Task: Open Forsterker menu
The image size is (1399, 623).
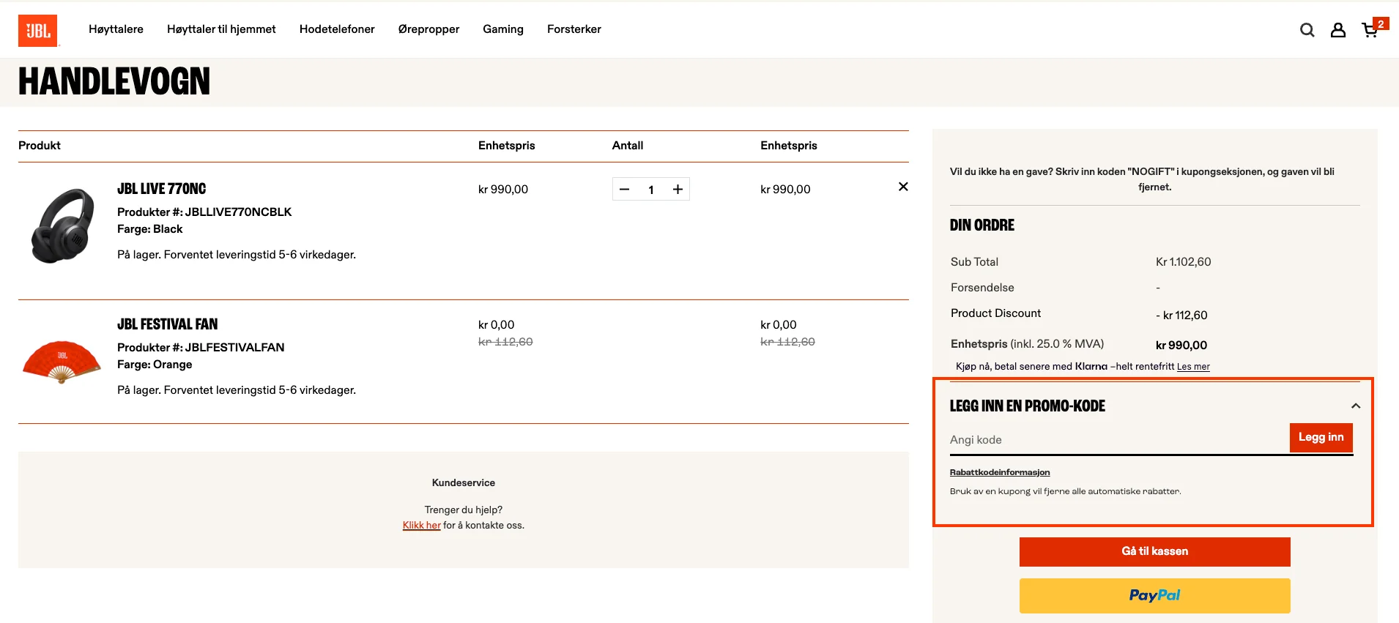Action: coord(574,29)
